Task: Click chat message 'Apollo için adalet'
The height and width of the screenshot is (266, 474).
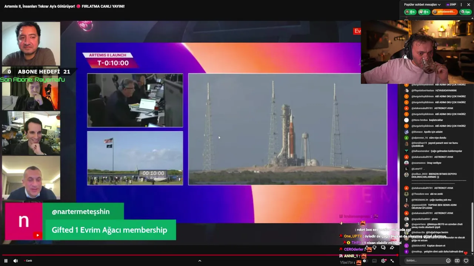Action: coord(434,132)
